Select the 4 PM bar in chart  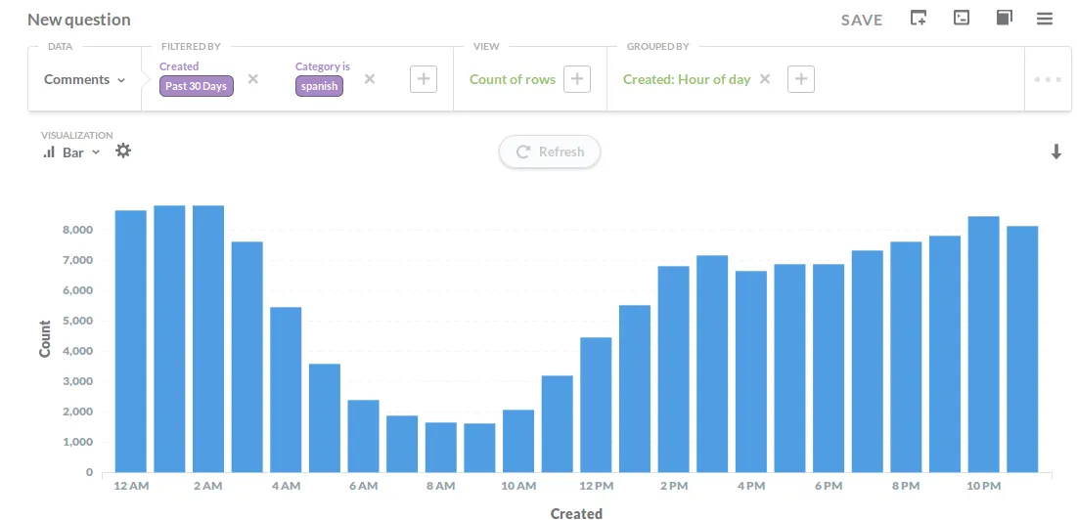751,371
